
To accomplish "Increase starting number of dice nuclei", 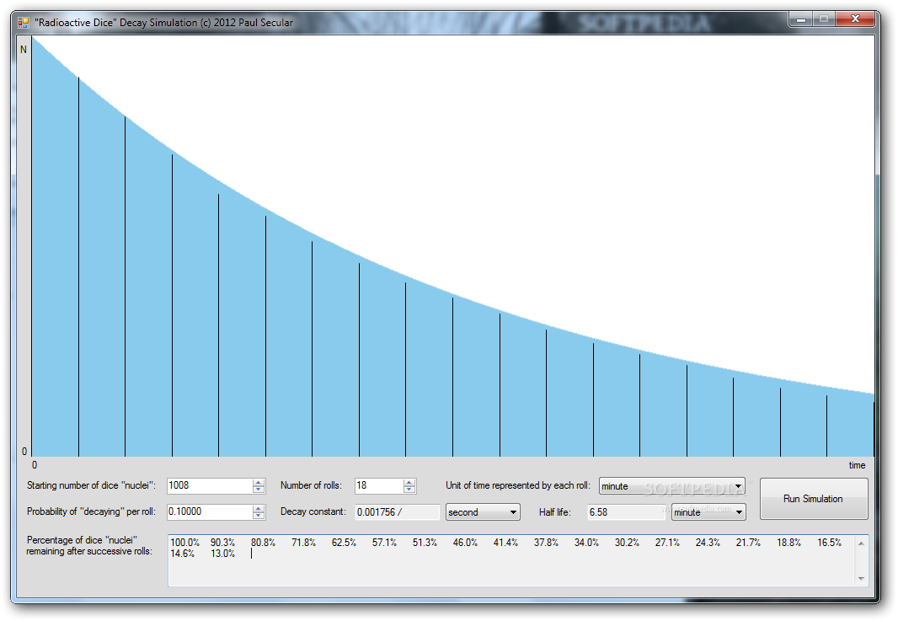I will pos(259,482).
